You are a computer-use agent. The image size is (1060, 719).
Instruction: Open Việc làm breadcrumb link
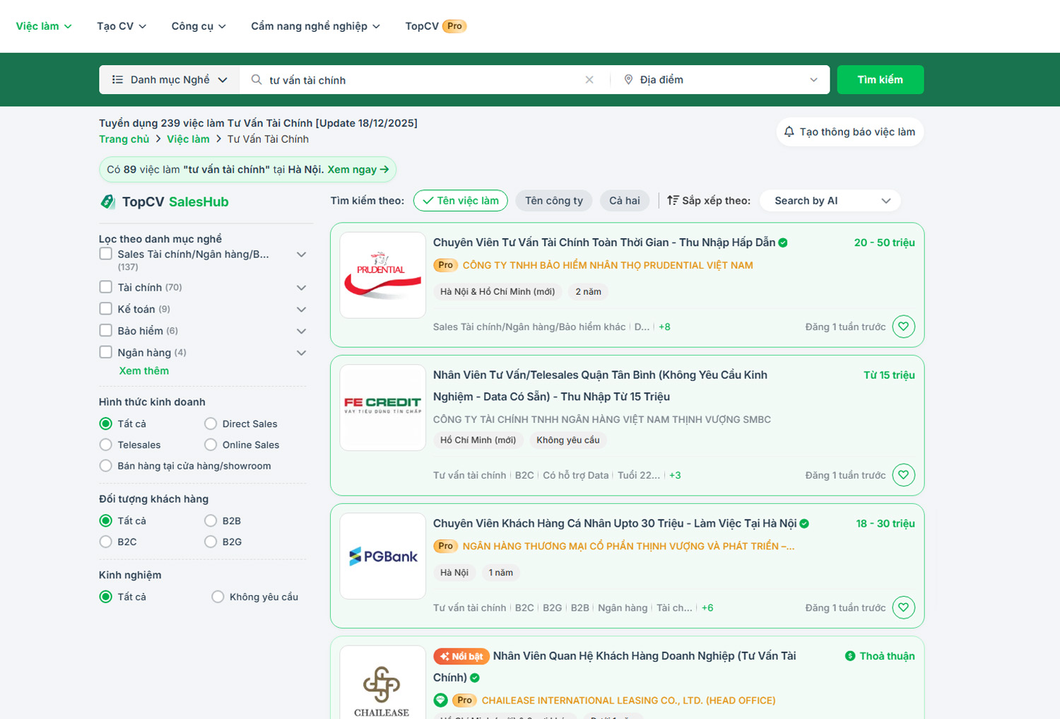pos(188,139)
